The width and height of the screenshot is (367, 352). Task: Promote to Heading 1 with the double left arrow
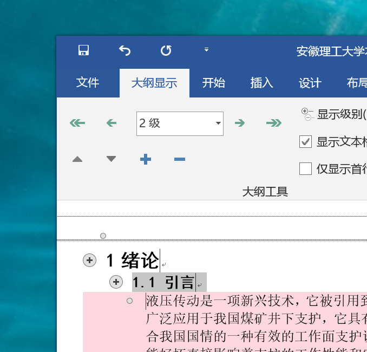click(x=77, y=123)
